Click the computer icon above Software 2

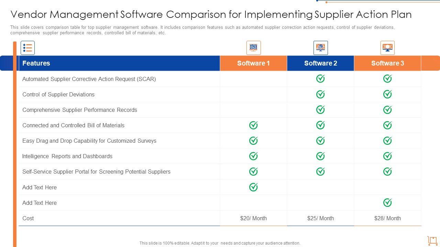click(x=320, y=48)
